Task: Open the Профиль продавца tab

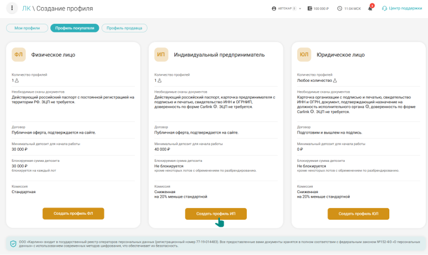Action: (124, 28)
